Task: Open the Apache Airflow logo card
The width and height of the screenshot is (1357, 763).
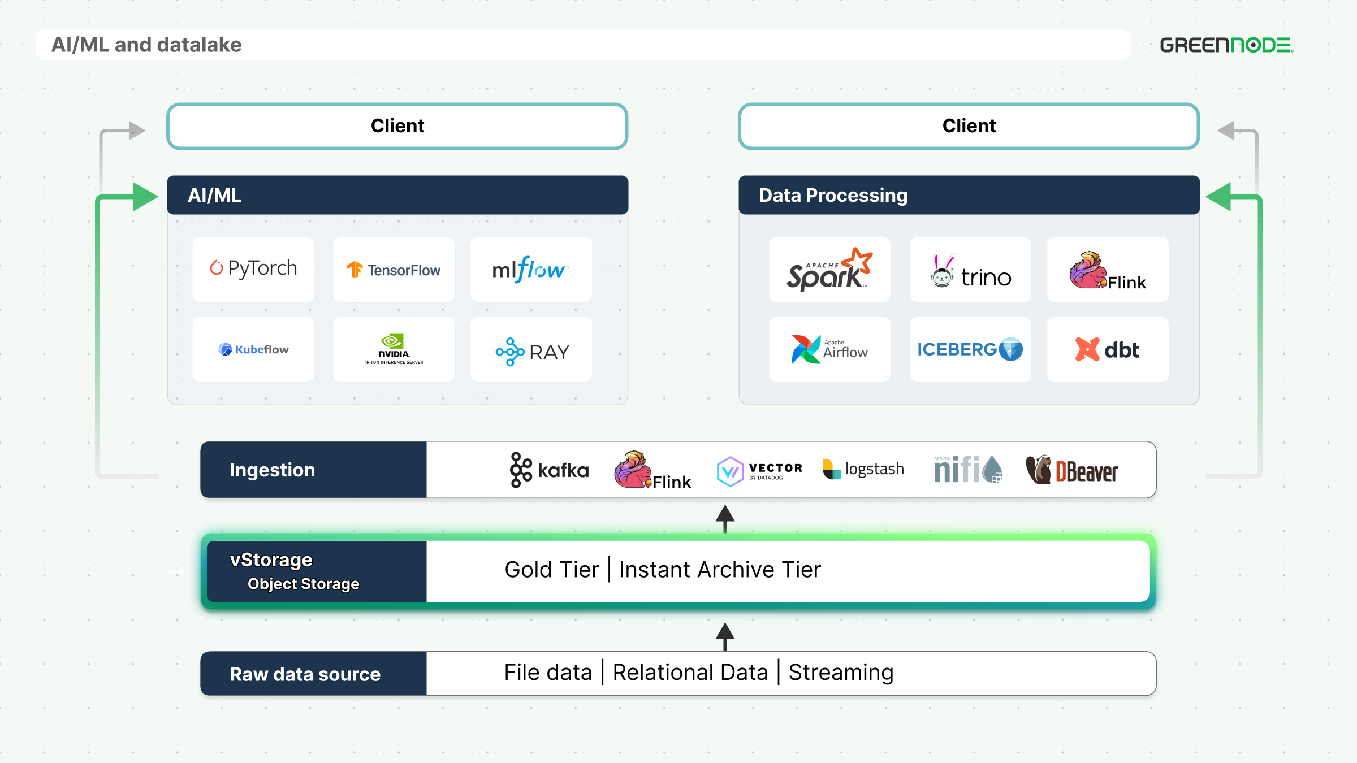Action: [x=829, y=349]
